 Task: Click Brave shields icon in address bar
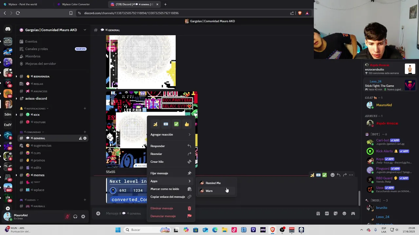300,13
